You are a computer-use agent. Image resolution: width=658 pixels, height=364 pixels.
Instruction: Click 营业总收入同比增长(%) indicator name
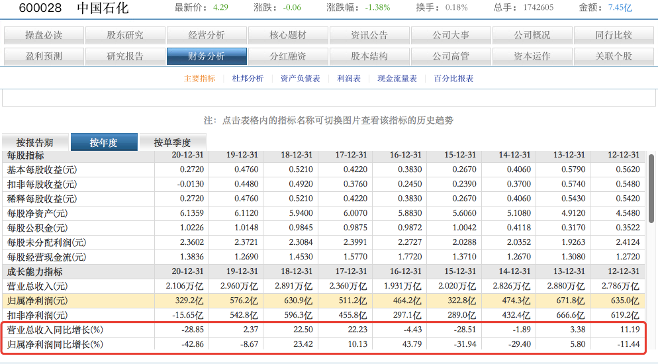(55, 330)
